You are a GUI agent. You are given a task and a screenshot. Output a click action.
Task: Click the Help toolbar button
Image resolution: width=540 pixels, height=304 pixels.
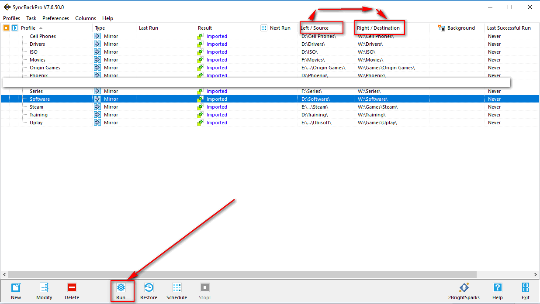pyautogui.click(x=498, y=291)
